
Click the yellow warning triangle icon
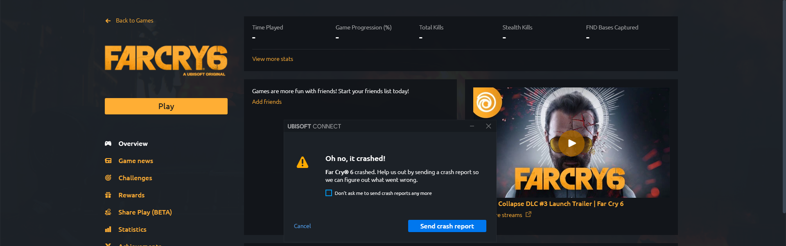[303, 162]
